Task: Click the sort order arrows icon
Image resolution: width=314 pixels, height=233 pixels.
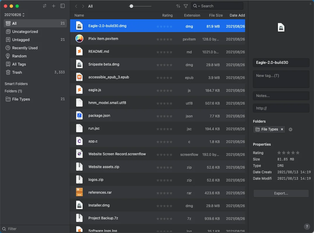Action: coord(178,6)
